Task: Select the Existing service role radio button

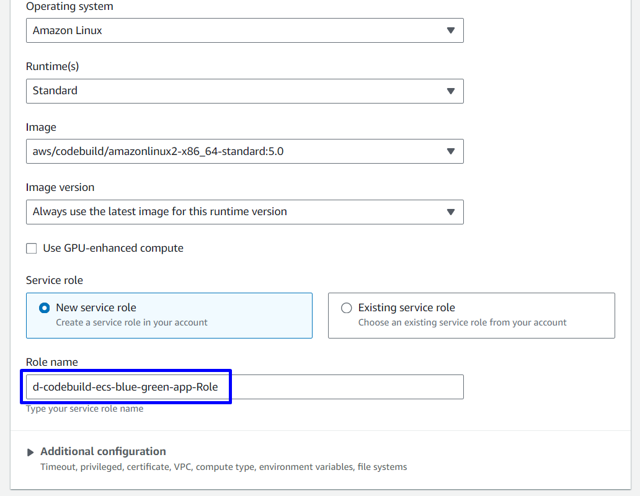Action: (347, 308)
